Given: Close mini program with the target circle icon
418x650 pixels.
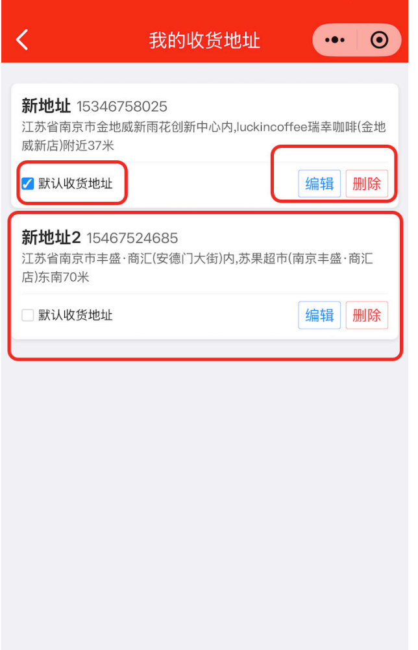Looking at the screenshot, I should point(380,40).
